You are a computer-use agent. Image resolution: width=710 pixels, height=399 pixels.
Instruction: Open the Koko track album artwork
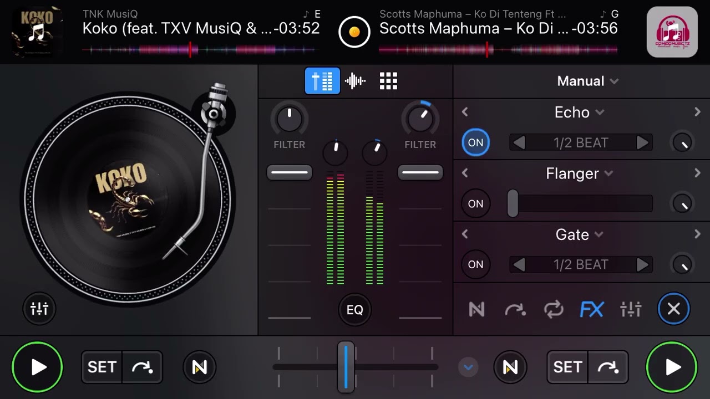pyautogui.click(x=37, y=32)
